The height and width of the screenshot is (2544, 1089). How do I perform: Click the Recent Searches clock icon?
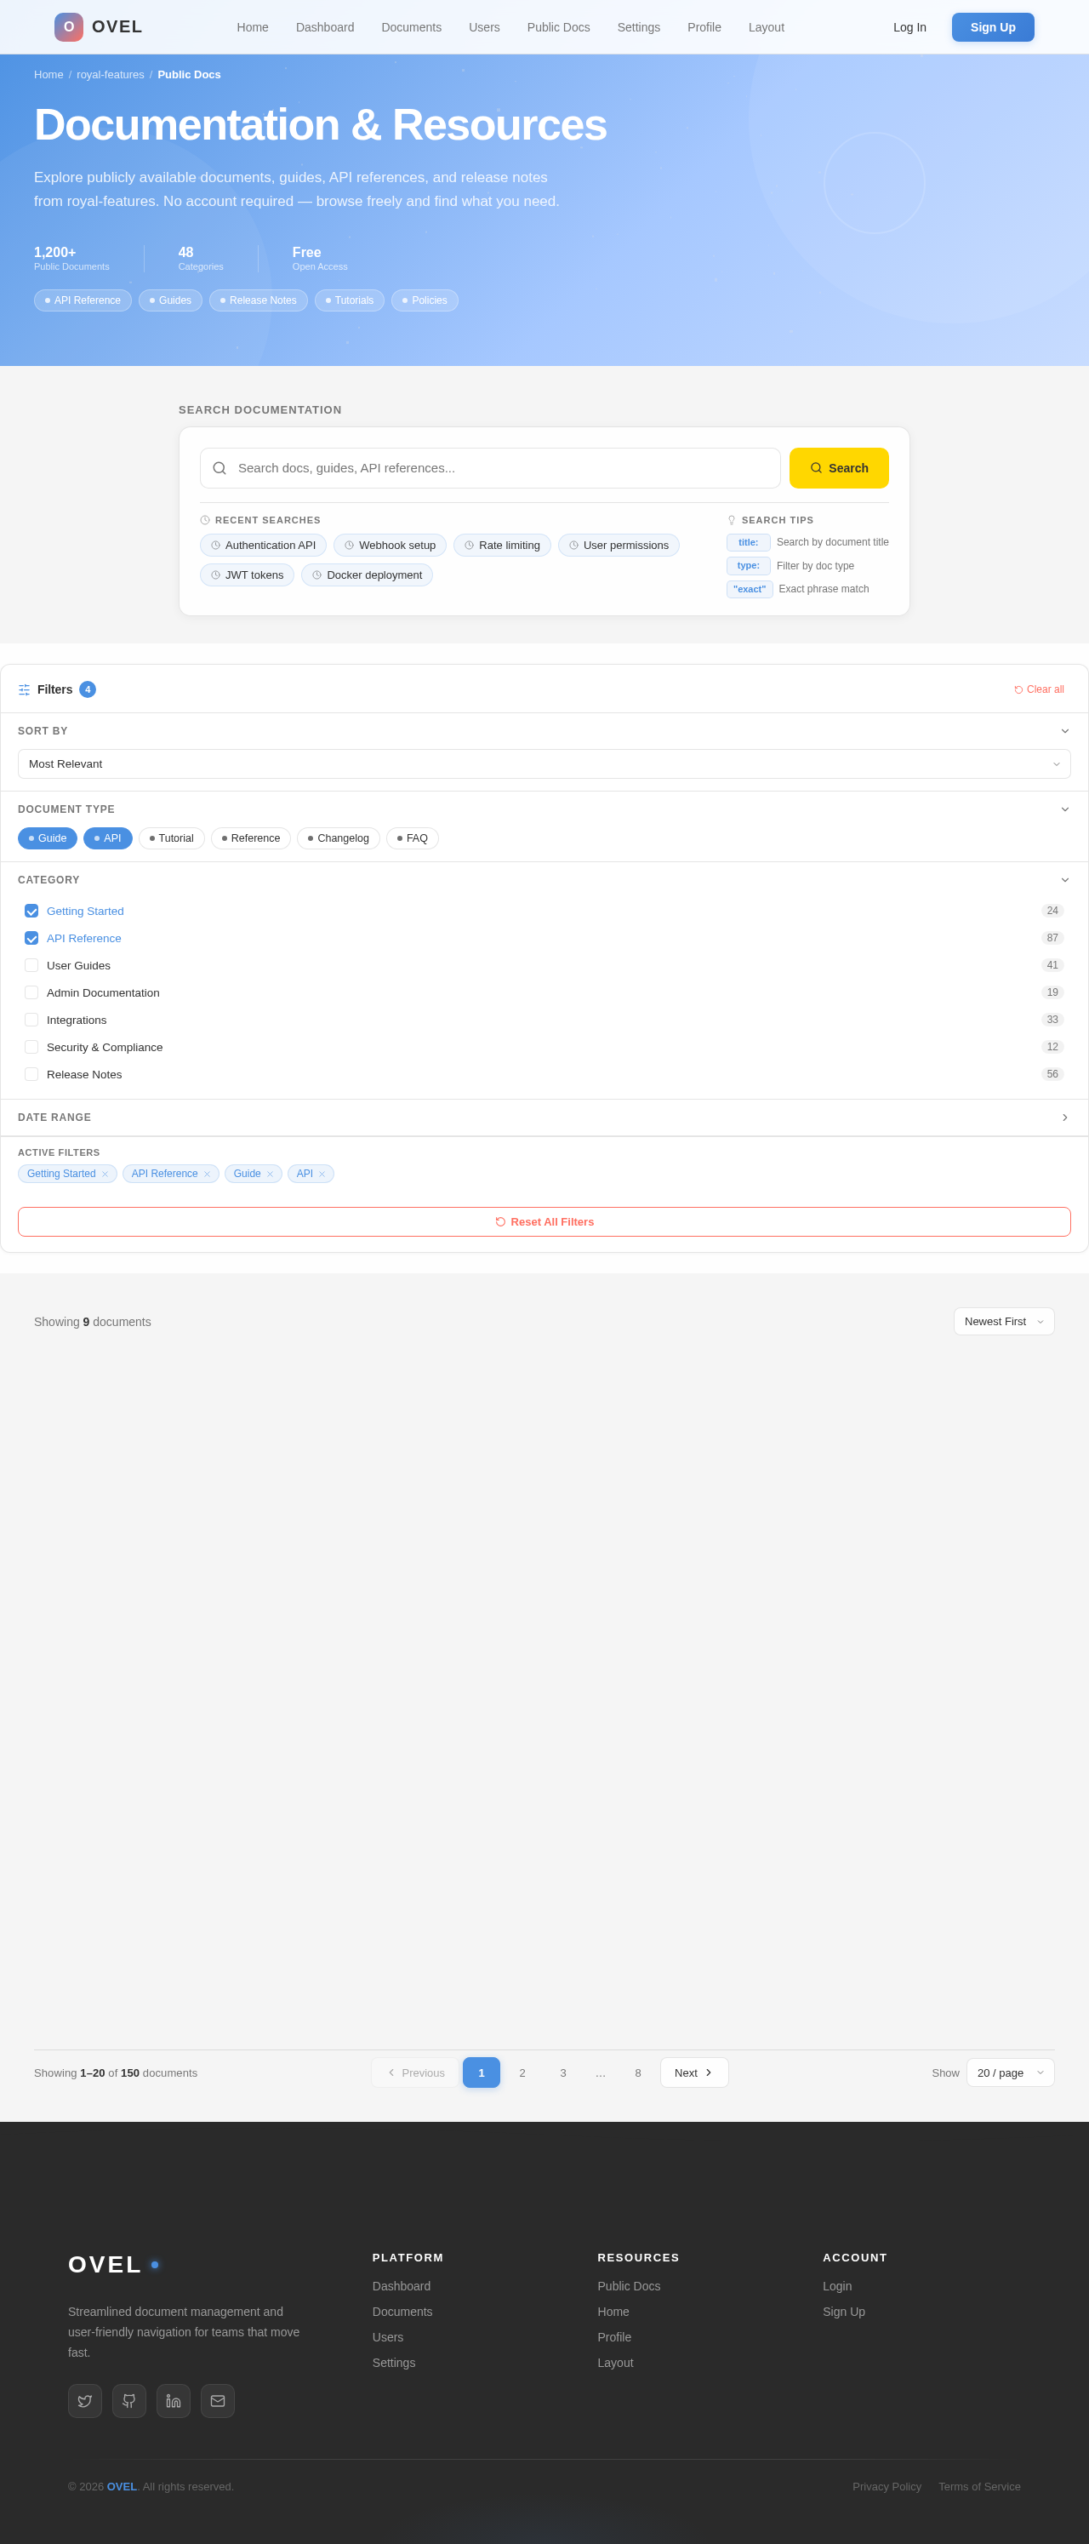205,520
